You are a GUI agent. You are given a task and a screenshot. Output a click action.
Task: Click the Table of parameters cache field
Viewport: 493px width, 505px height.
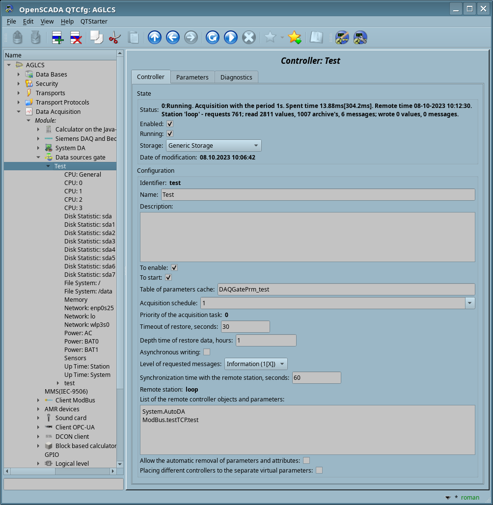coord(346,289)
